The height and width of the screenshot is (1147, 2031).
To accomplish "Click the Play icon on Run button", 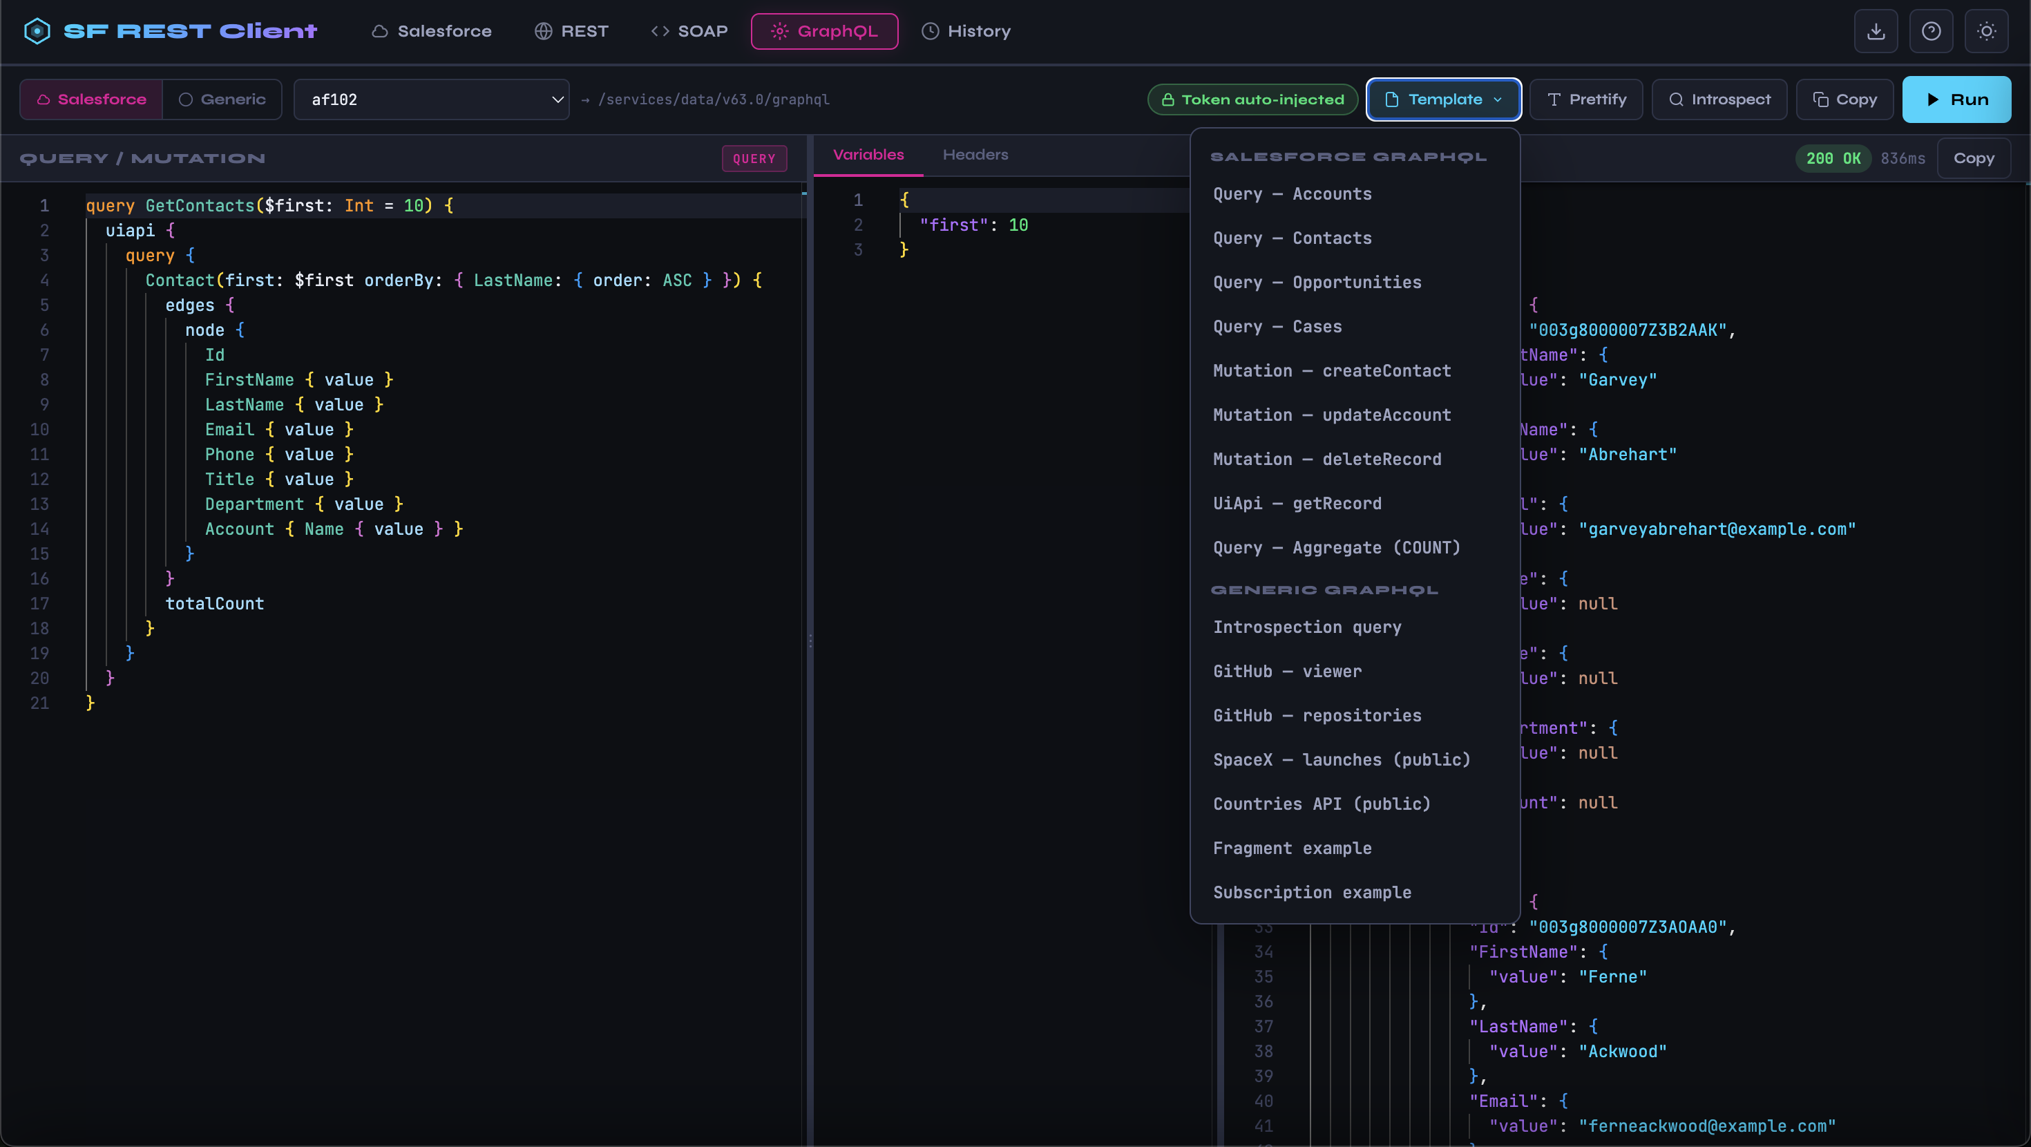I will [x=1932, y=99].
